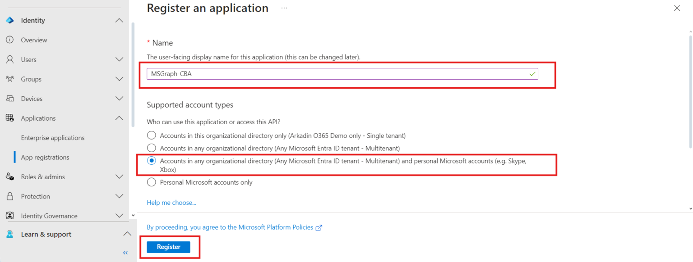693x262 pixels.
Task: Select single tenant accounts radio button
Action: point(151,135)
